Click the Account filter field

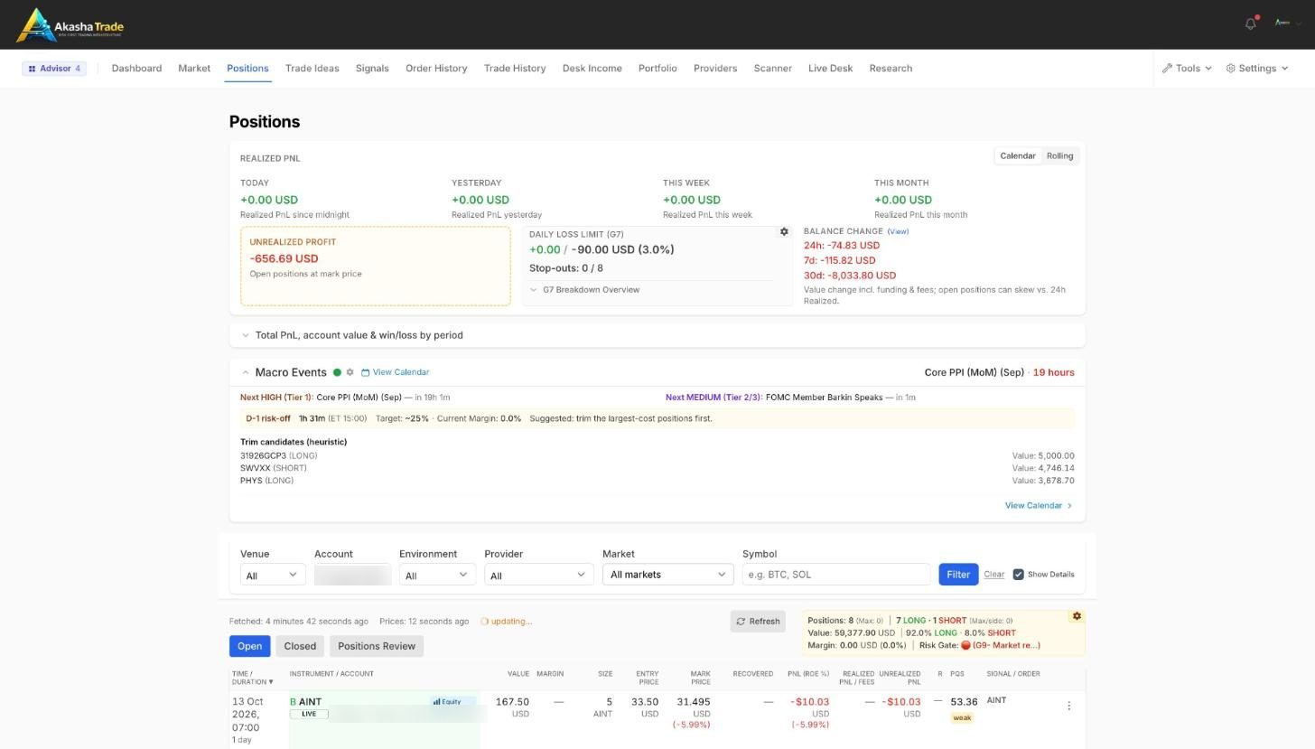(352, 575)
